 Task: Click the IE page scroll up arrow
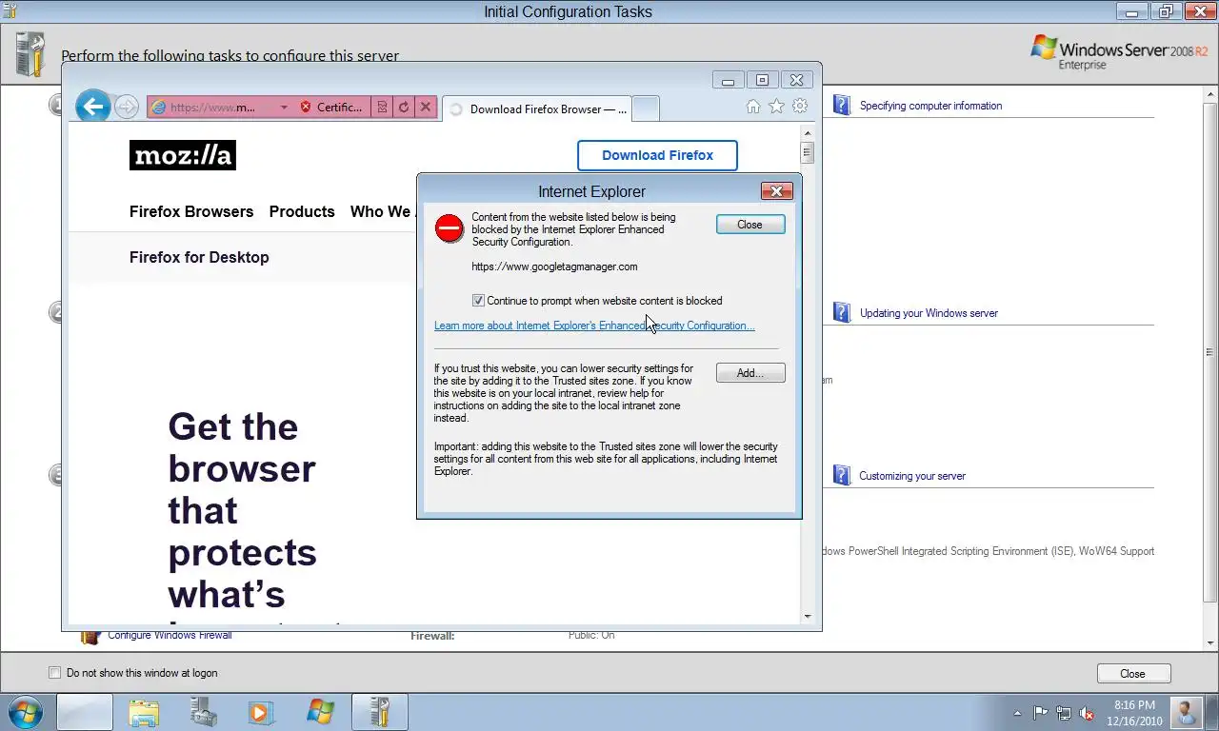pyautogui.click(x=808, y=133)
